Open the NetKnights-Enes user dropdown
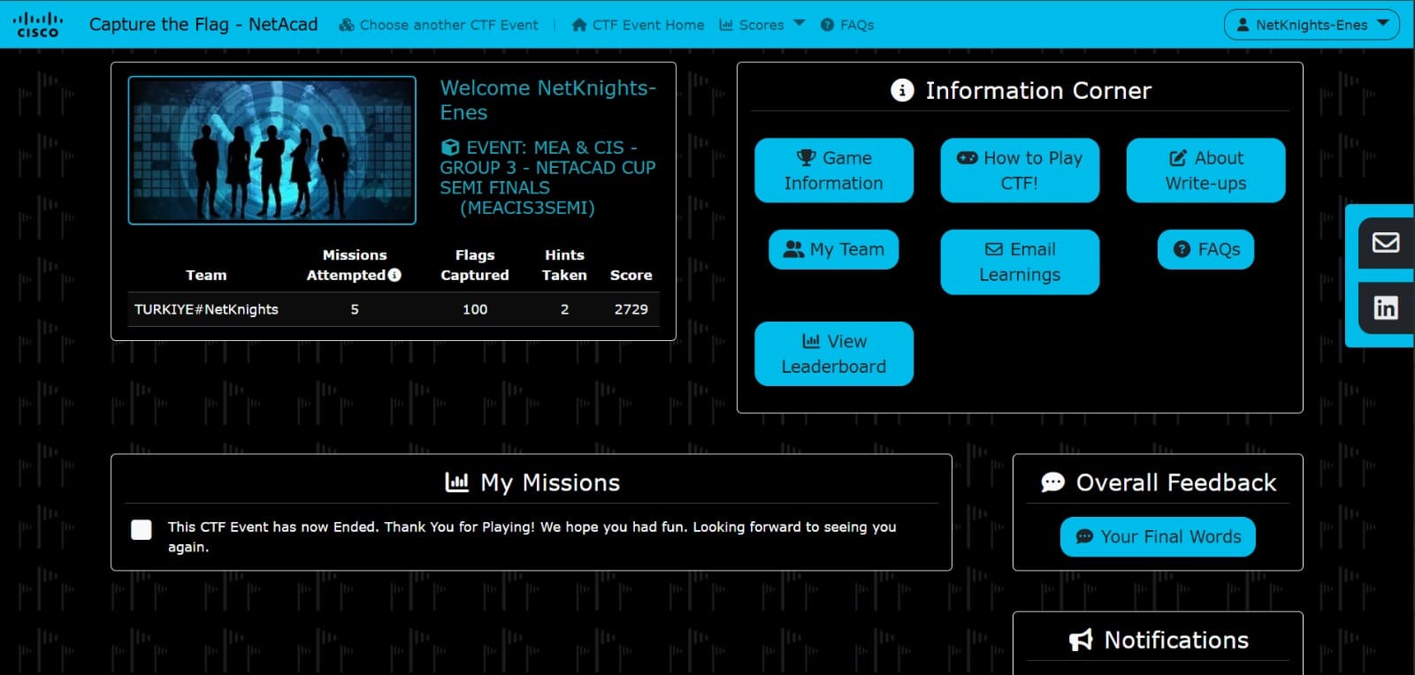The image size is (1415, 675). point(1311,25)
